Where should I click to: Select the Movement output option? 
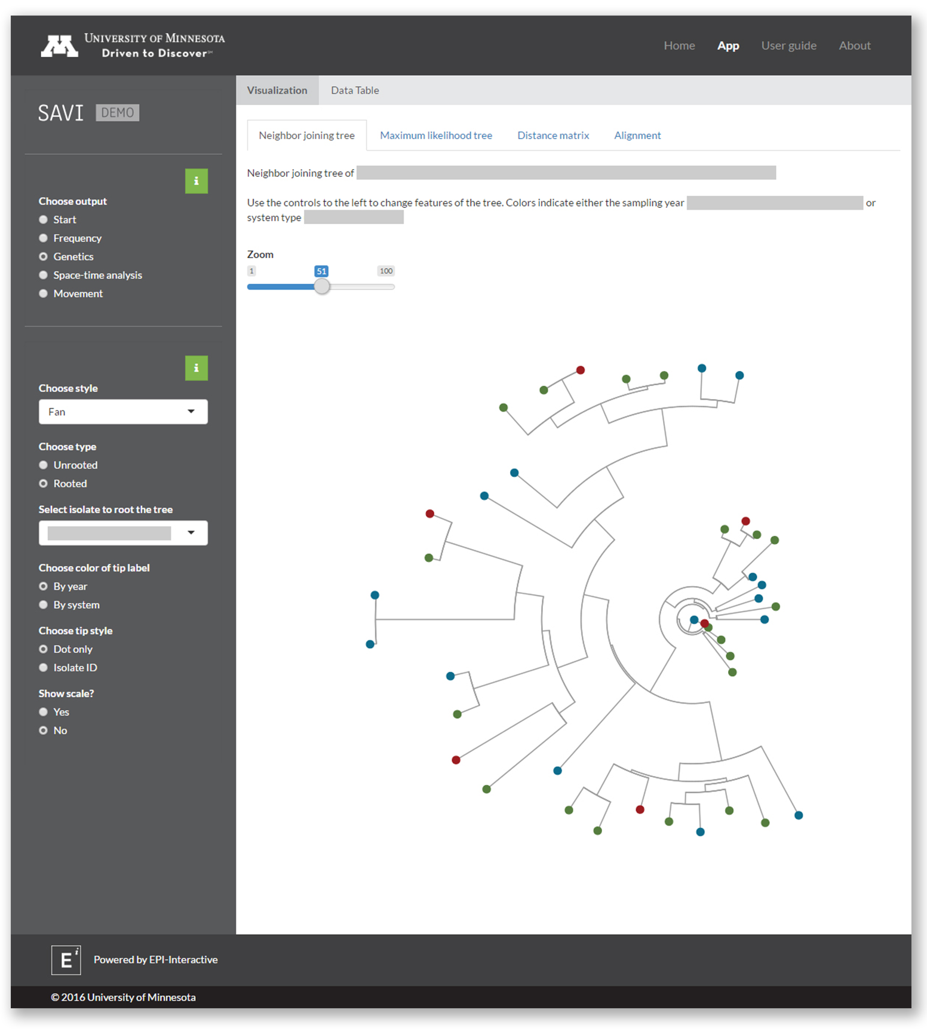[x=43, y=294]
